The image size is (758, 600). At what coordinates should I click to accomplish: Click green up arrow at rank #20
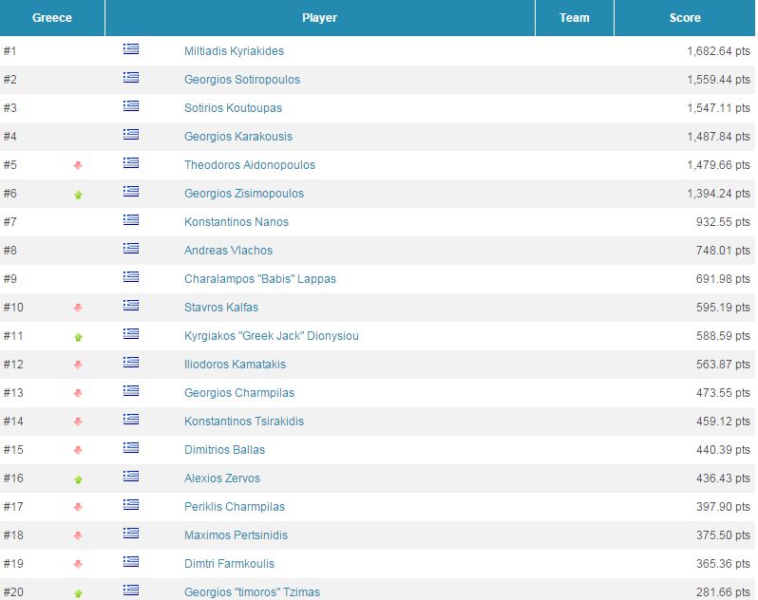(x=78, y=593)
